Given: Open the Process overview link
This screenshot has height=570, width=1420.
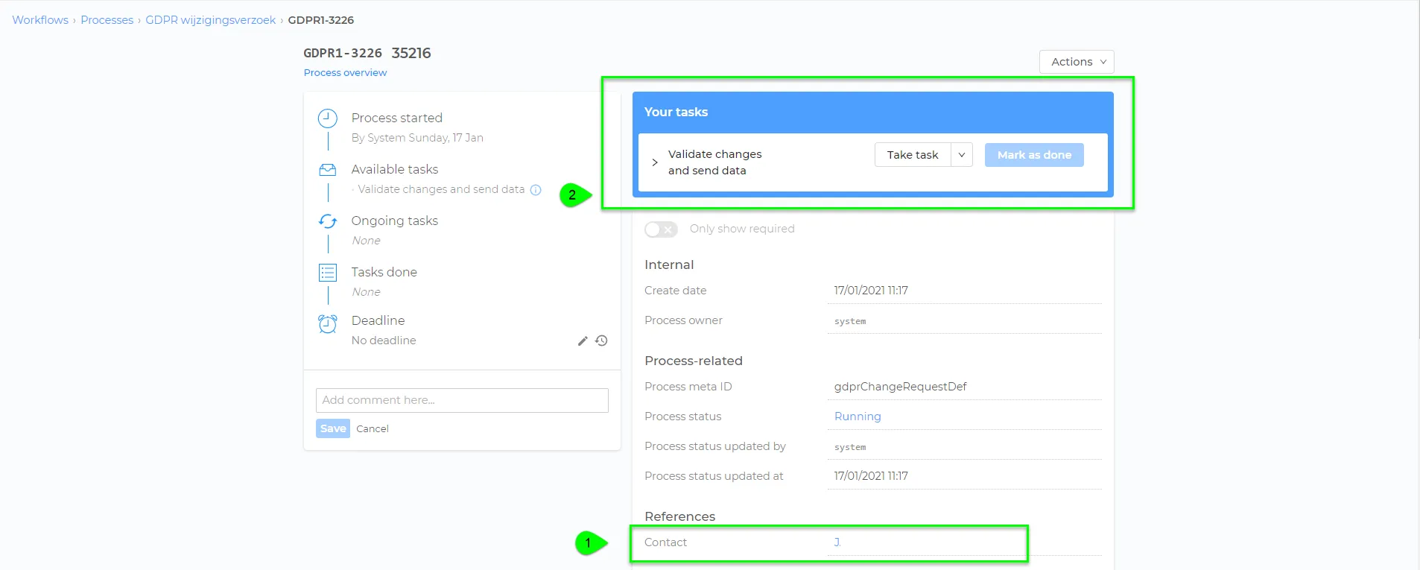Looking at the screenshot, I should (x=345, y=73).
